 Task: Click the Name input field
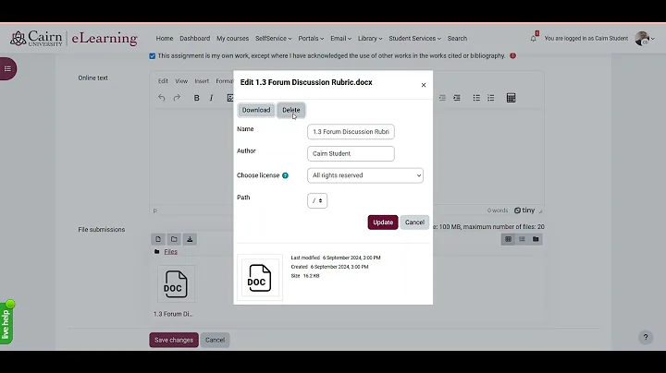click(351, 131)
